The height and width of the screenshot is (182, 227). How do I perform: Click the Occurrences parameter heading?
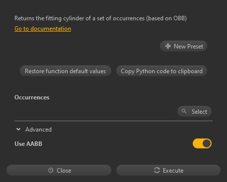pos(32,97)
